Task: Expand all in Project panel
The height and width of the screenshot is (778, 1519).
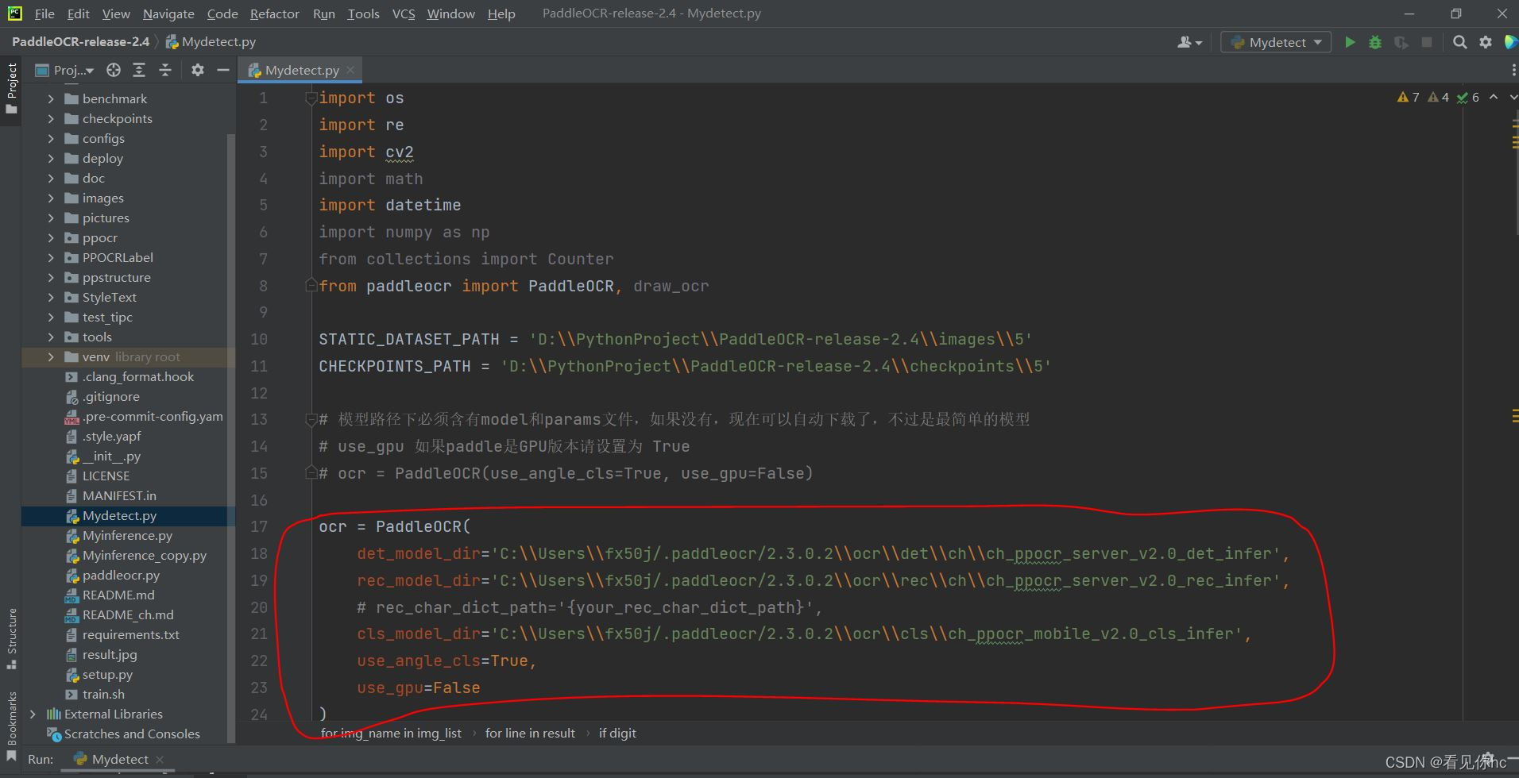Action: click(139, 70)
